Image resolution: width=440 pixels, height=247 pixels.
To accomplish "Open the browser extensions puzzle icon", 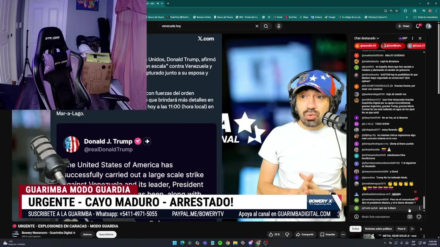I will point(405,11).
